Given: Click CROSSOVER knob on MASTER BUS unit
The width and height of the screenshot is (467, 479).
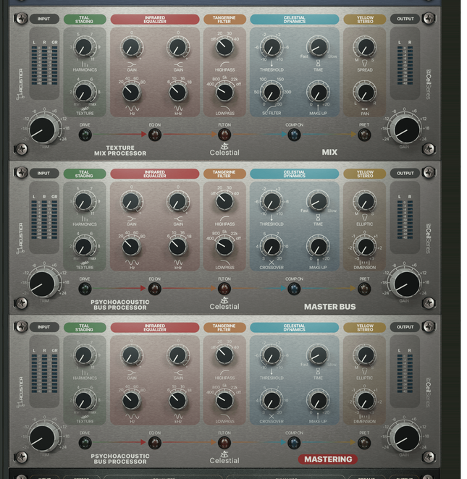Looking at the screenshot, I should tap(272, 247).
